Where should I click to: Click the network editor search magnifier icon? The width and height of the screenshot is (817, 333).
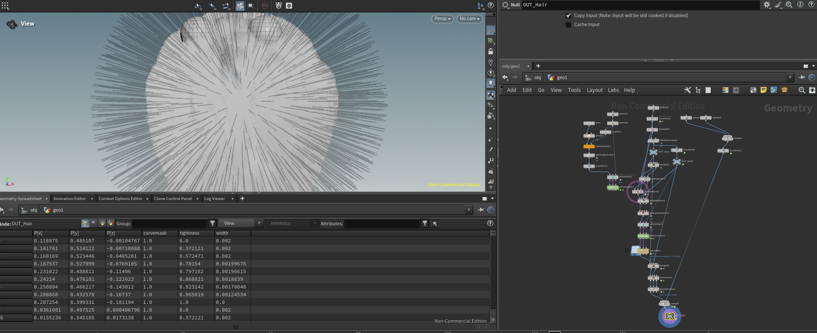click(x=802, y=90)
